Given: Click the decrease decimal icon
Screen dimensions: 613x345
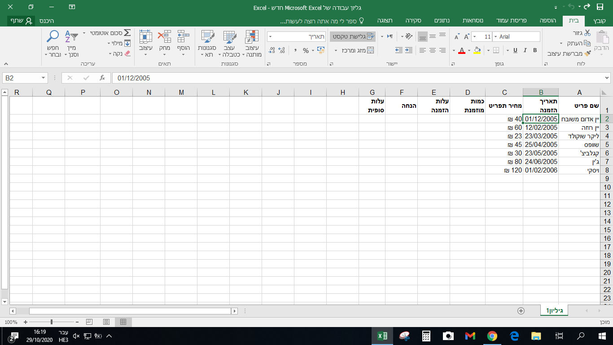Looking at the screenshot, I should [272, 51].
